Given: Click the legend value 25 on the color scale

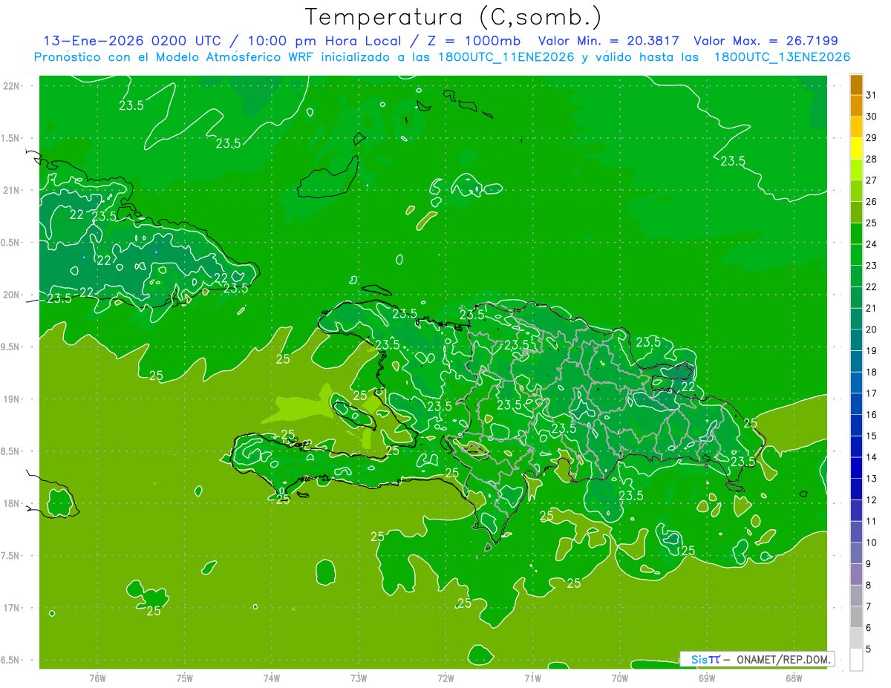Looking at the screenshot, I should 872,223.
